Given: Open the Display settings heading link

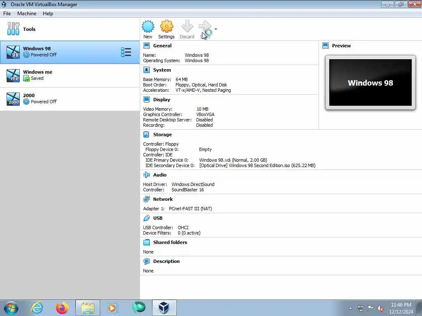Looking at the screenshot, I should pyautogui.click(x=162, y=100).
